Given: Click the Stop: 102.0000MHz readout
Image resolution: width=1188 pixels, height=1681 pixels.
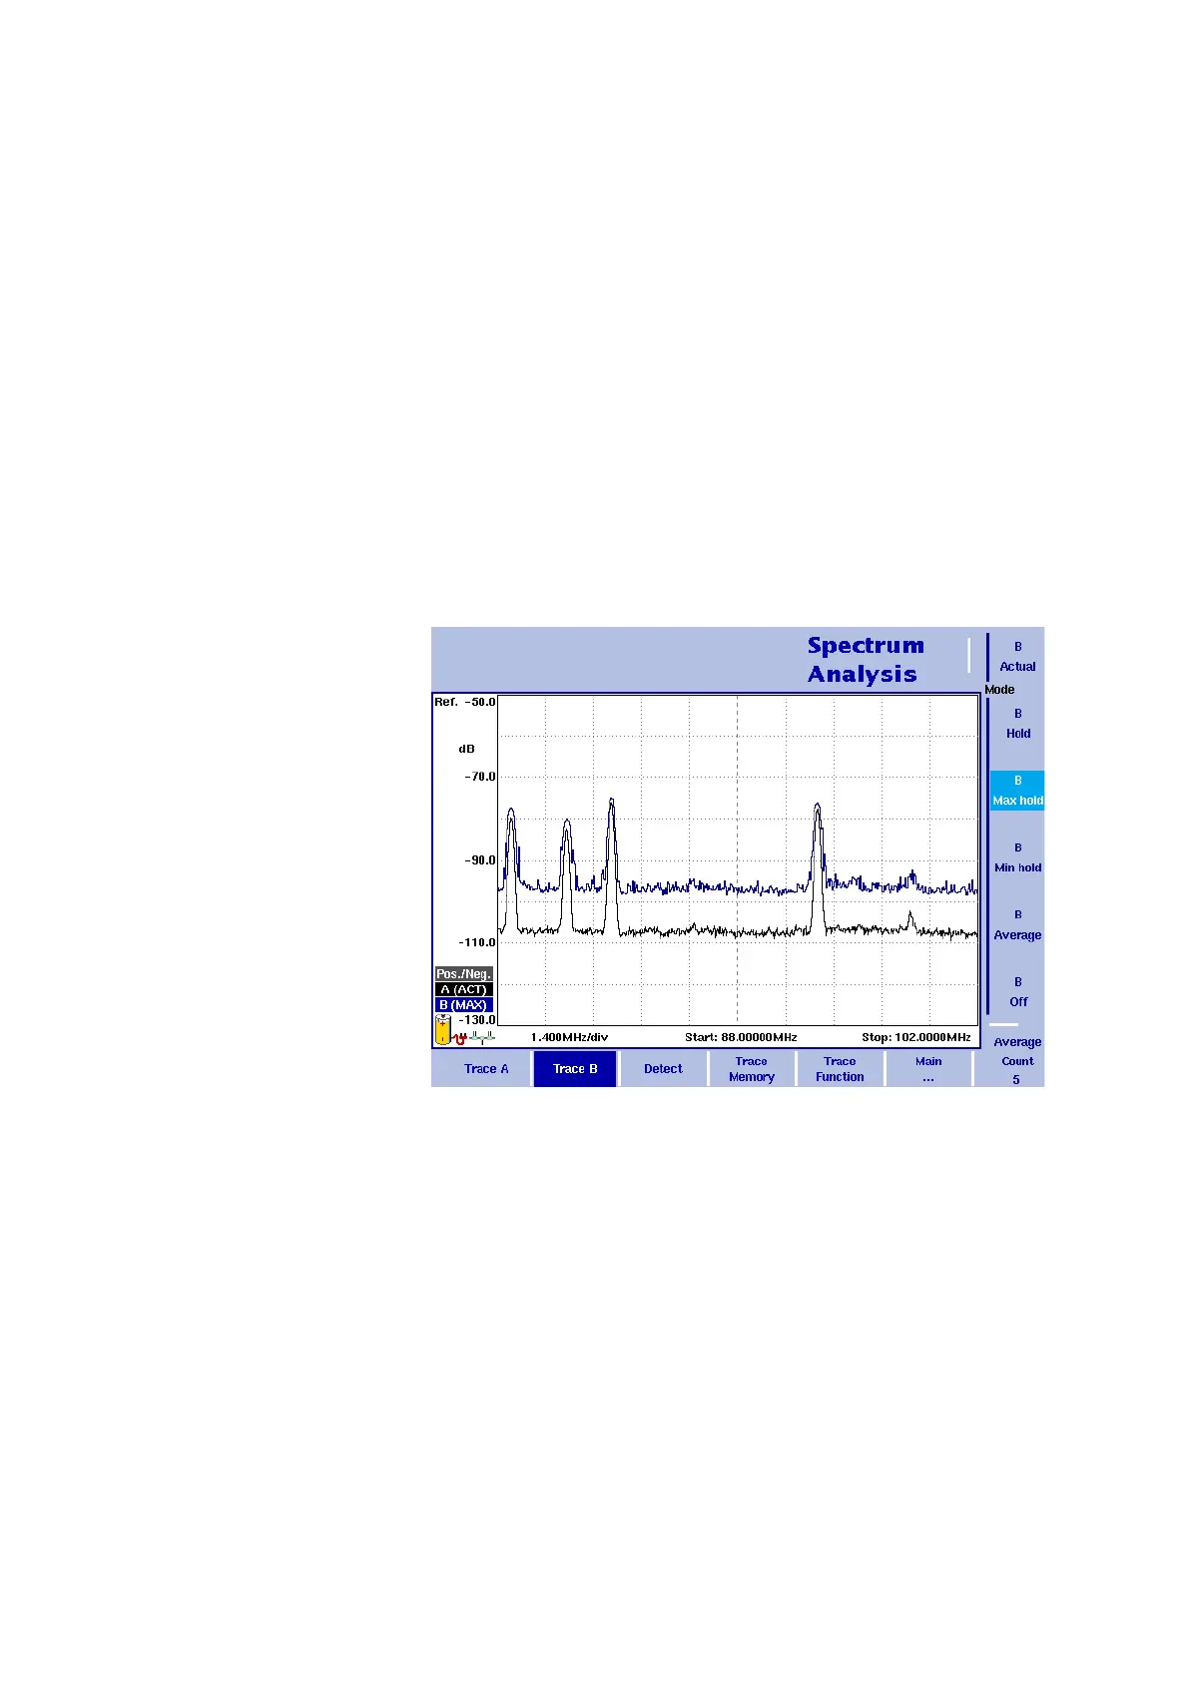Looking at the screenshot, I should coord(916,1037).
